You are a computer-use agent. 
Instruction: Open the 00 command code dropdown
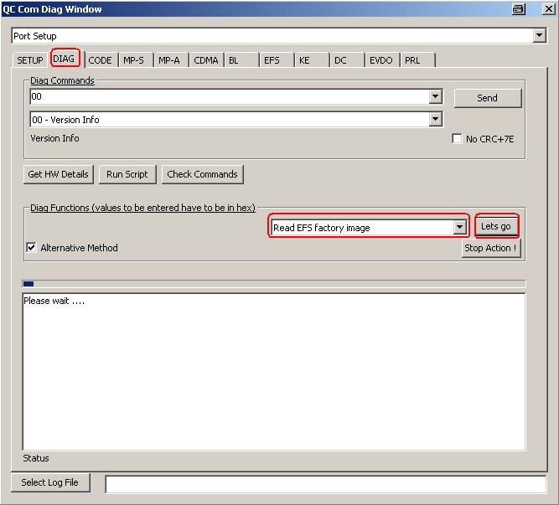[x=435, y=97]
